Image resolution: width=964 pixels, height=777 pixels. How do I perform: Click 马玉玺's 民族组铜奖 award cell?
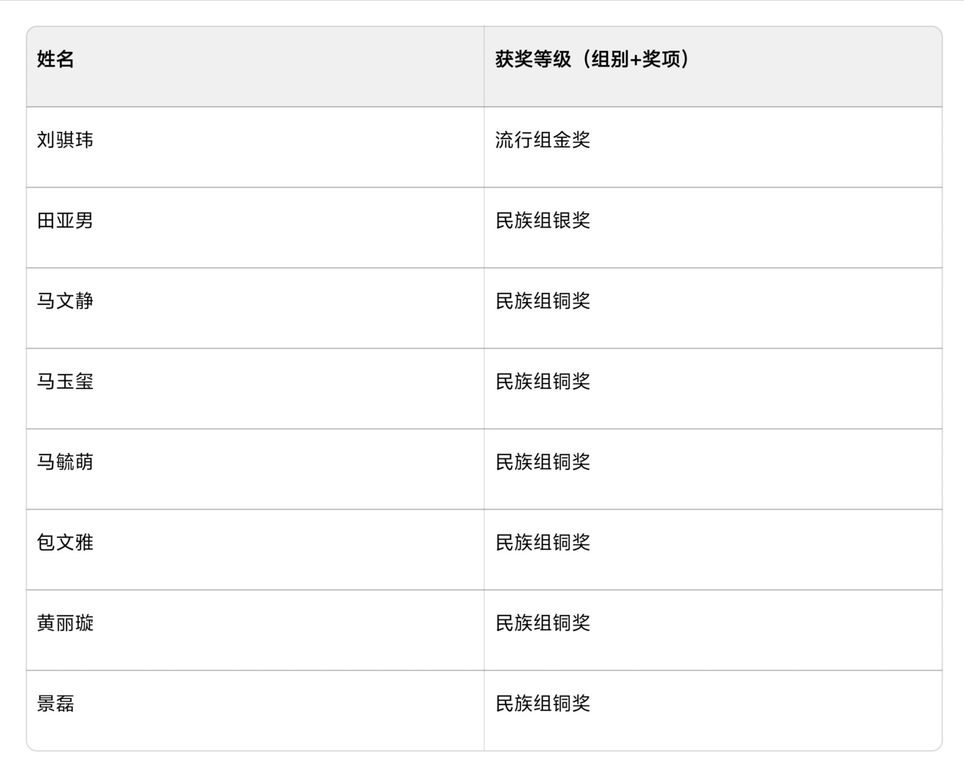[542, 381]
